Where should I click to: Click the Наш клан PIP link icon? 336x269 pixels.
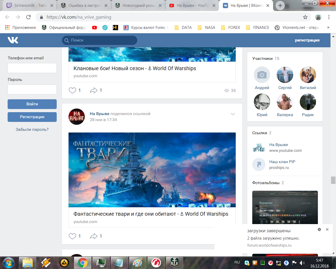(259, 164)
